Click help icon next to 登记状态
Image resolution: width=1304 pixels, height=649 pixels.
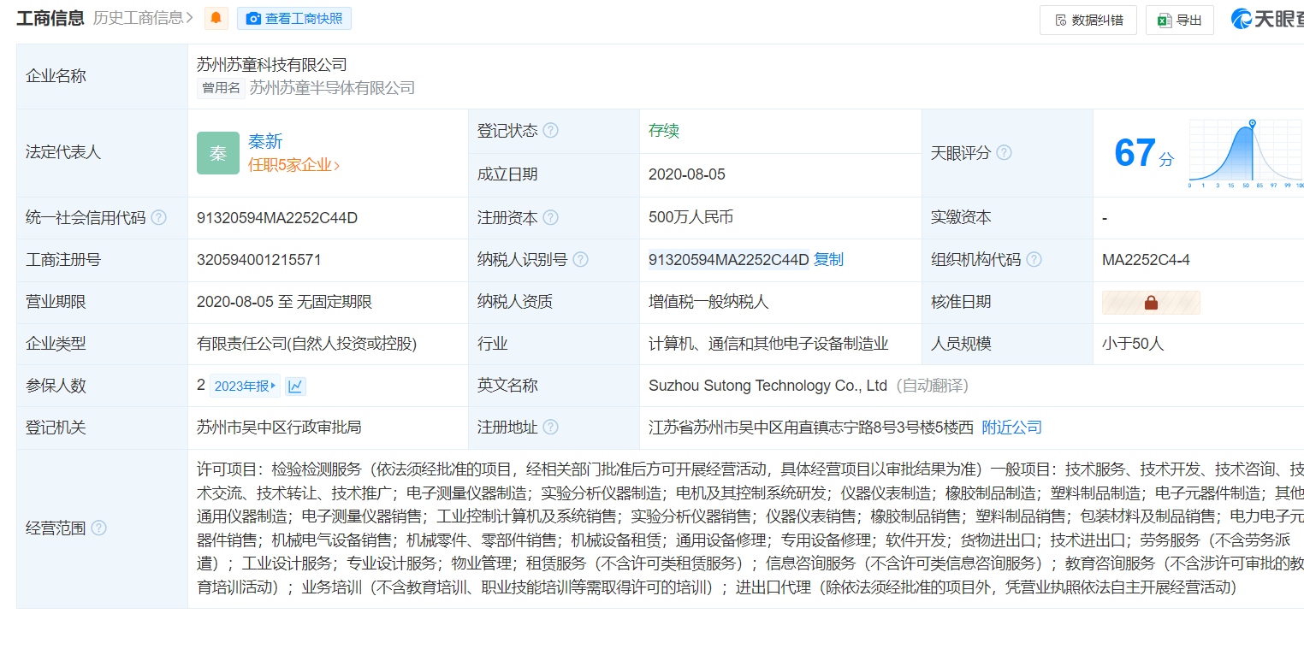pos(550,131)
